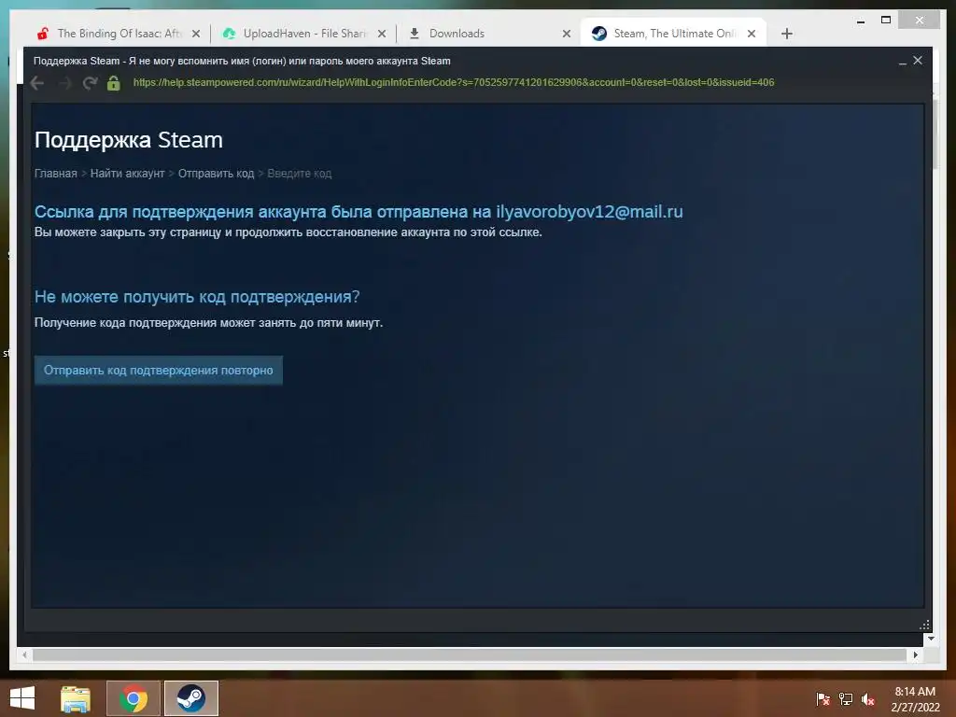Go back using the Steam browser back arrow

pyautogui.click(x=37, y=83)
